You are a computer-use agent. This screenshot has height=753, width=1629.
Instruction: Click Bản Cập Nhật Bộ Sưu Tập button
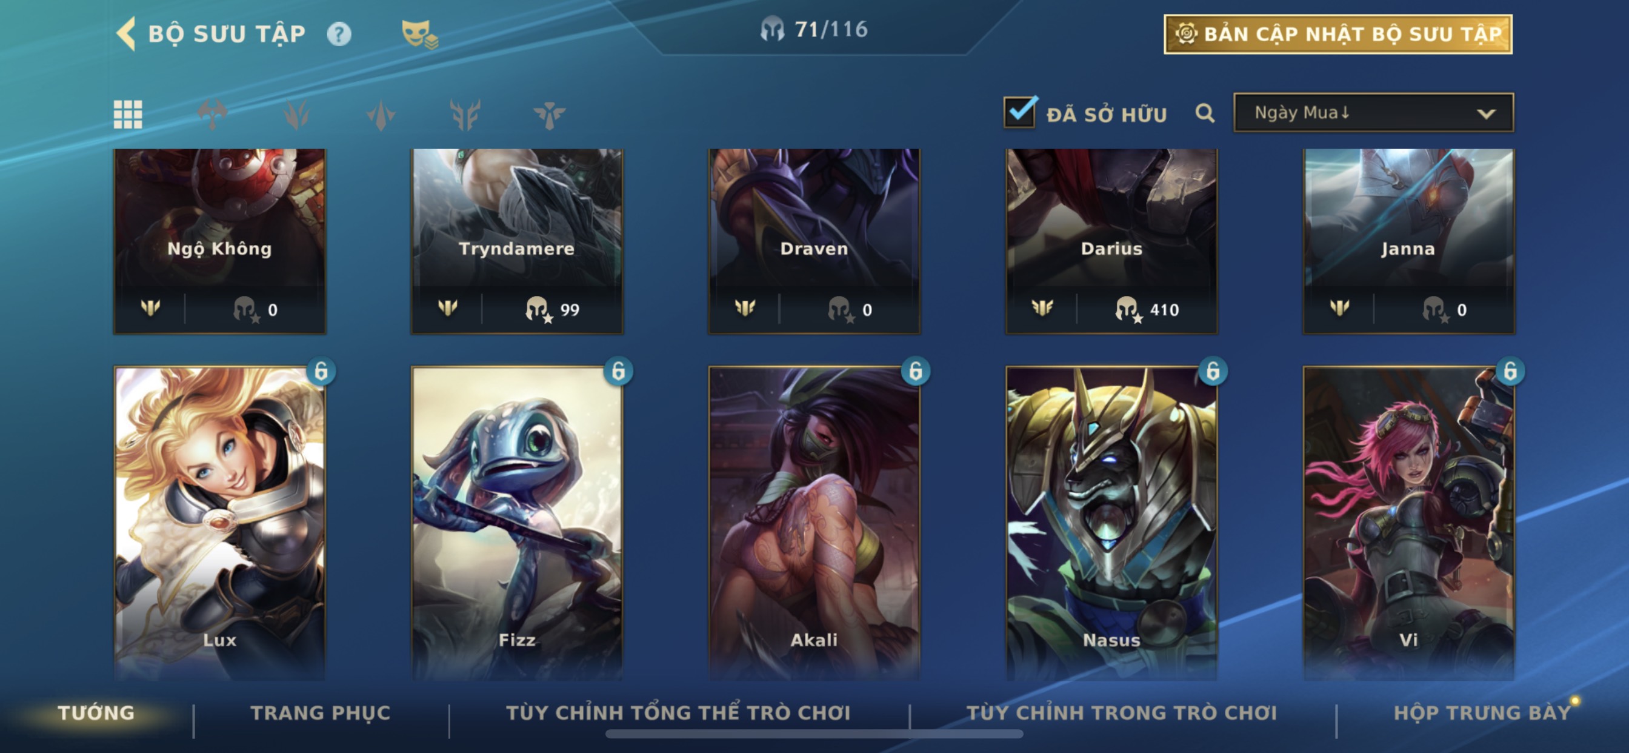(1338, 34)
